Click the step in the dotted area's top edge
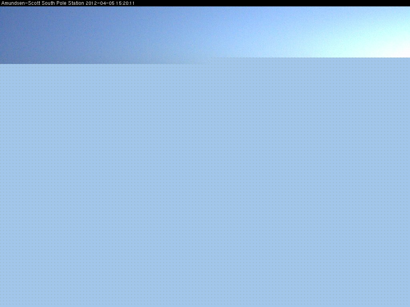This screenshot has height=307, width=410. click(210, 61)
